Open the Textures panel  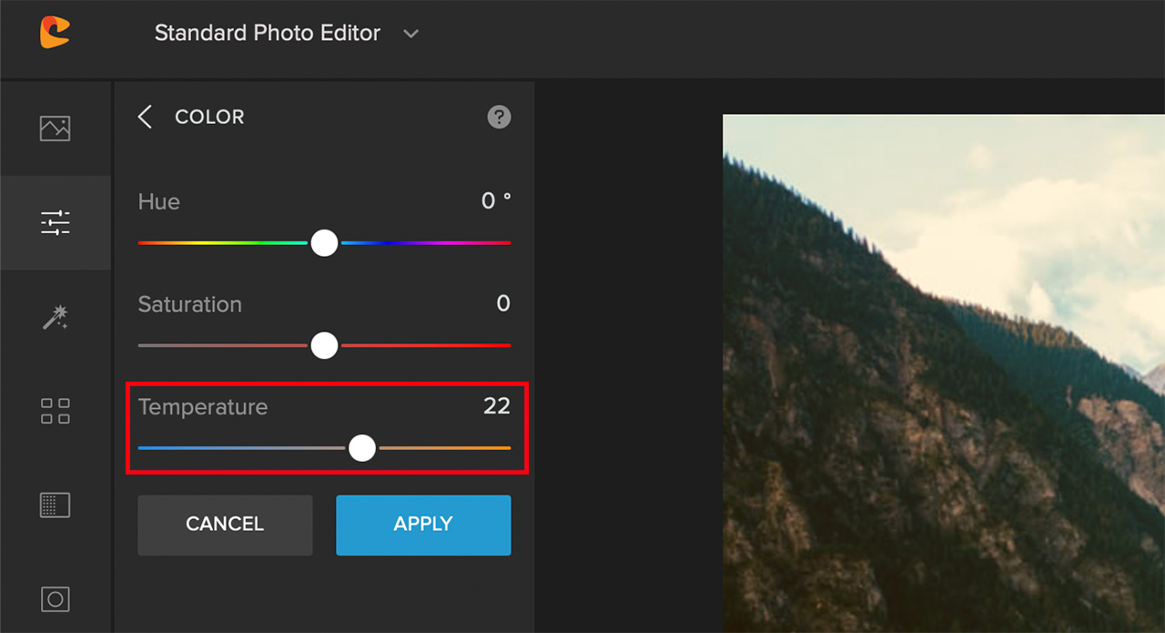pos(55,505)
